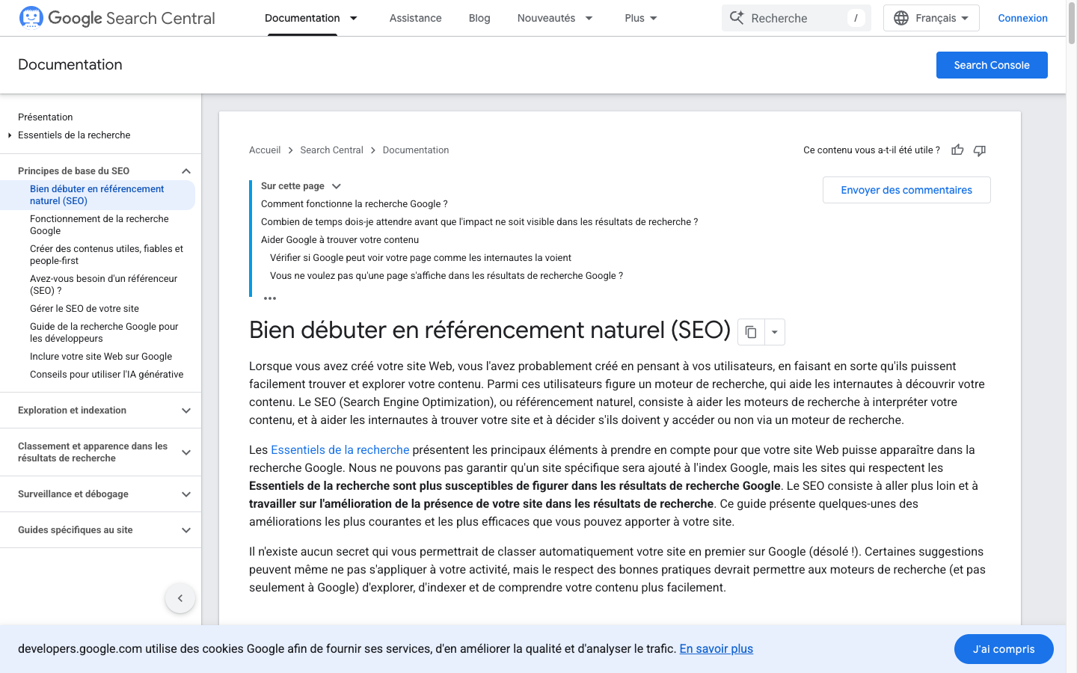1077x673 pixels.
Task: Click the Accueil breadcrumb
Action: tap(265, 150)
